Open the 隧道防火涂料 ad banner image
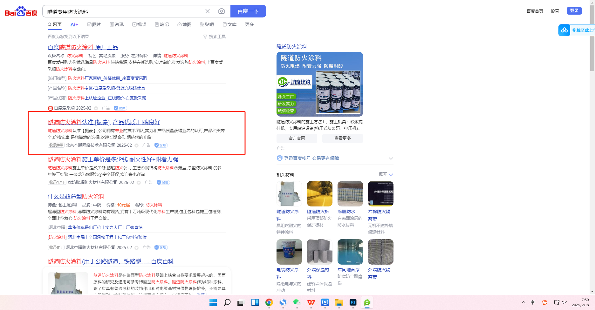 [320, 84]
